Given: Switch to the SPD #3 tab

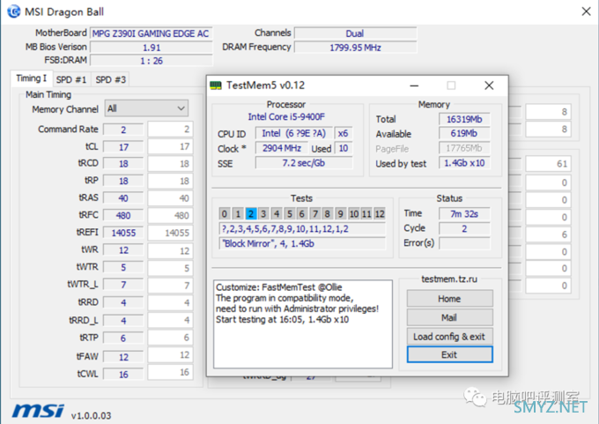Looking at the screenshot, I should click(111, 79).
